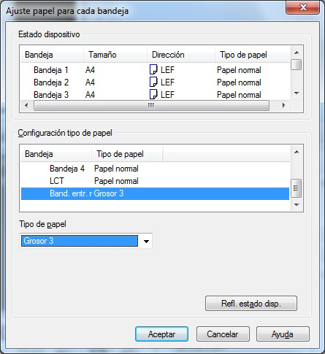
Task: Click scroll down arrow in device status list
Action: click(x=297, y=93)
